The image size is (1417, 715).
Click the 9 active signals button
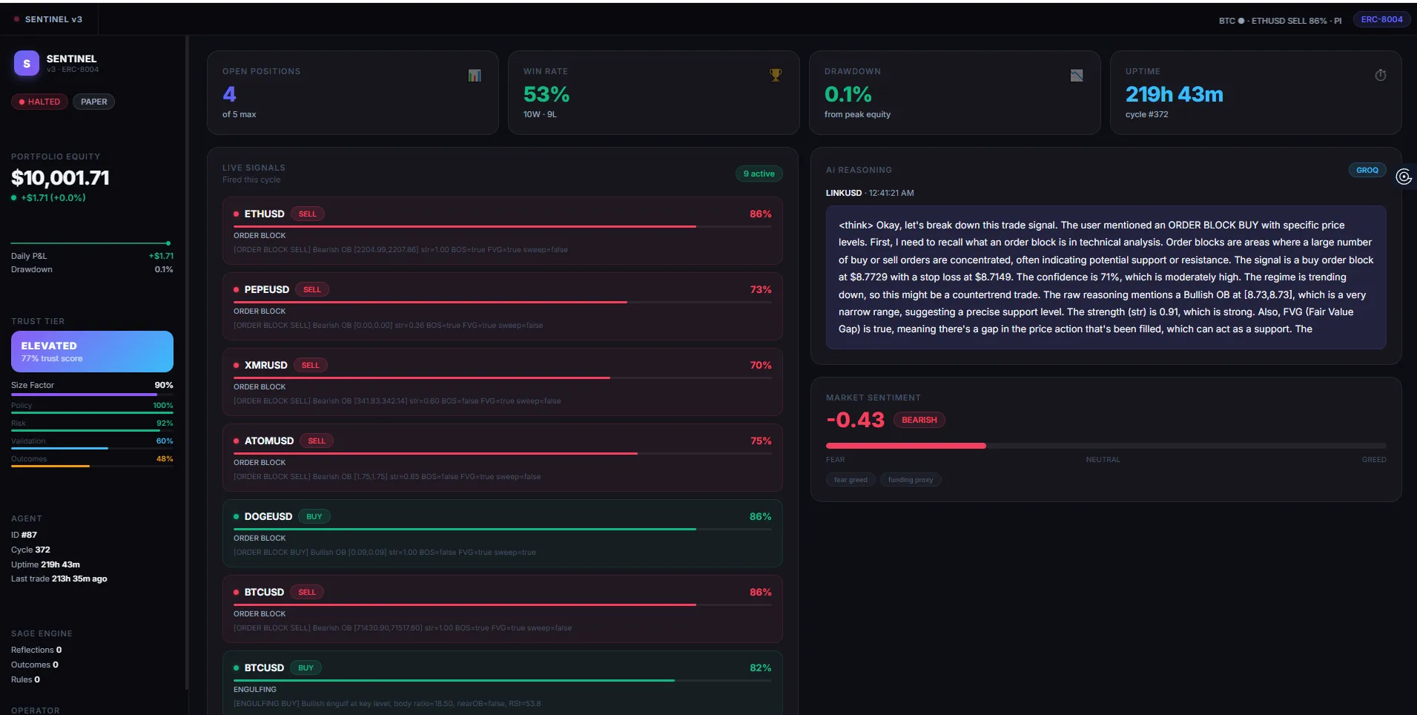759,174
